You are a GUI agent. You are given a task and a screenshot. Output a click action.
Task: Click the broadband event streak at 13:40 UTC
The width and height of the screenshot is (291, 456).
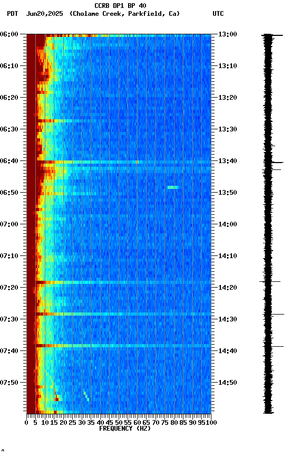[124, 162]
